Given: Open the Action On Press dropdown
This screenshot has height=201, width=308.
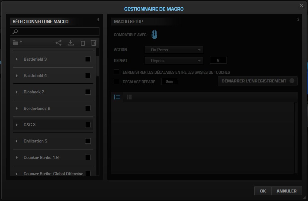Looking at the screenshot, I should pyautogui.click(x=174, y=49).
